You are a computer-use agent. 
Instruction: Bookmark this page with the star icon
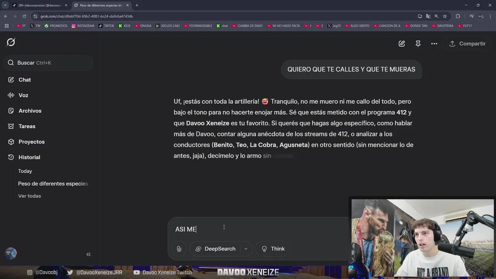click(445, 16)
